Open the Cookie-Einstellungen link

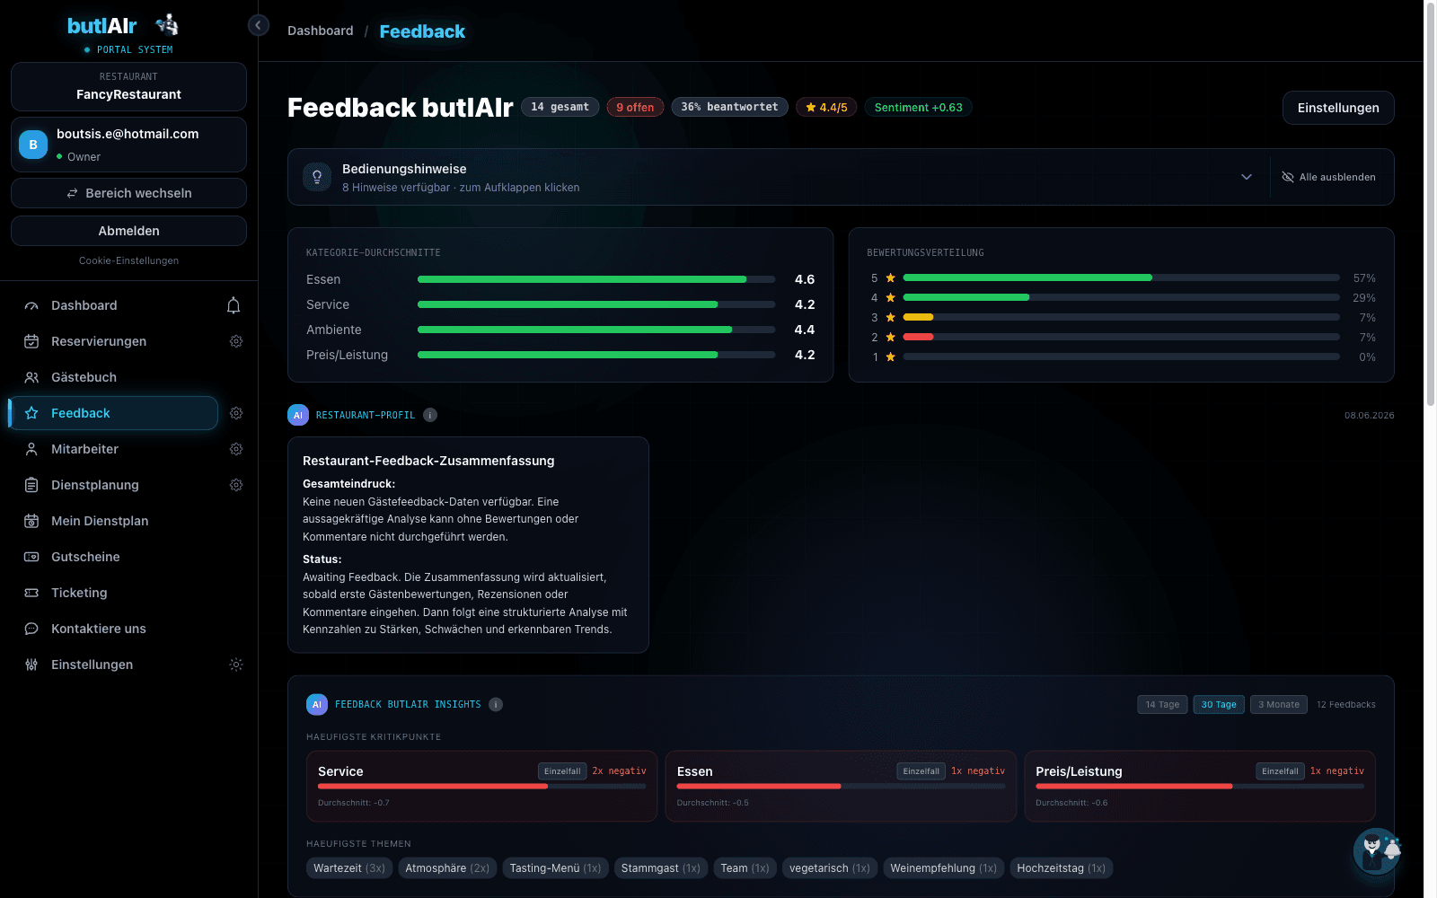coord(128,260)
